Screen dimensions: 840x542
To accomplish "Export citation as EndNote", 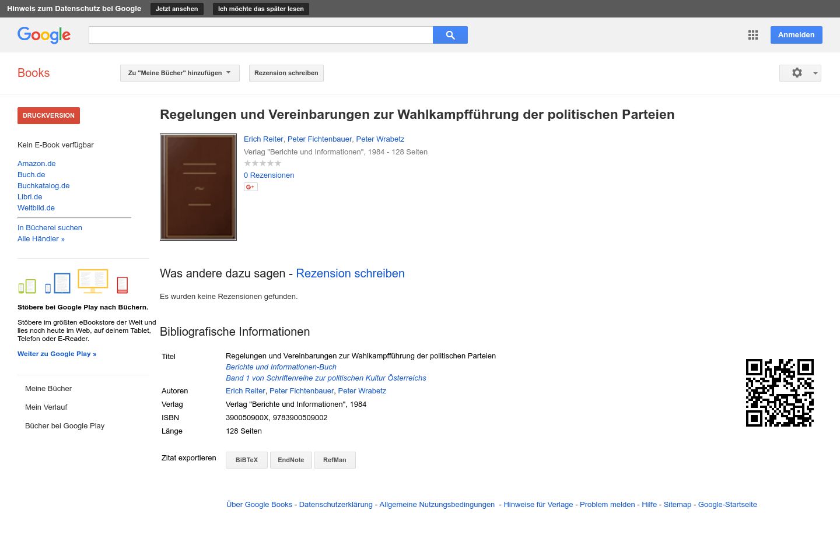I will coord(290,460).
